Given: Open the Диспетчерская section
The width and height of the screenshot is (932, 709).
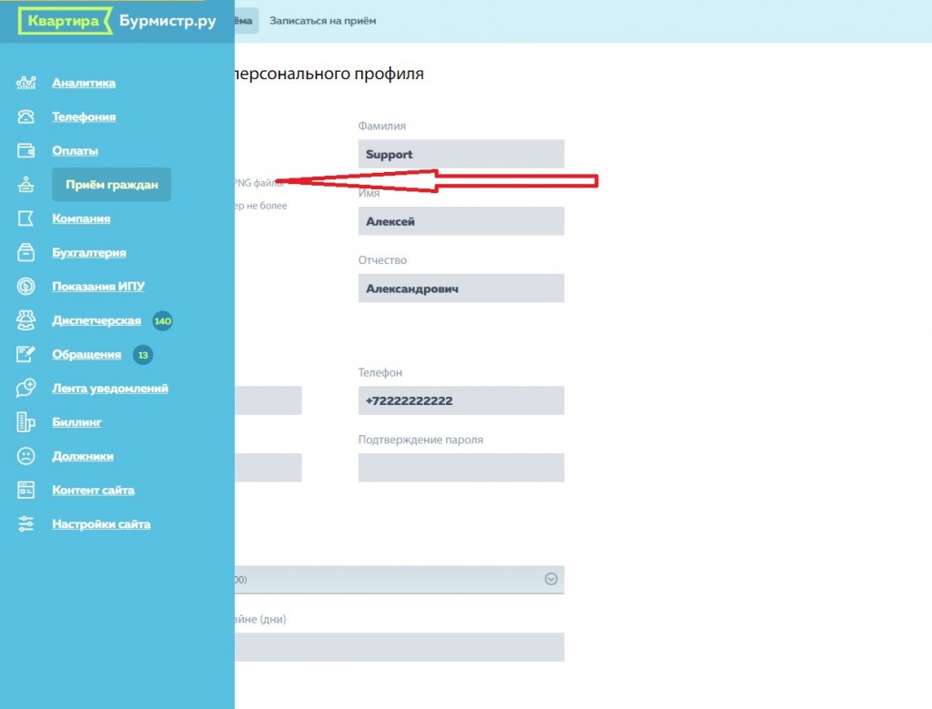Looking at the screenshot, I should (96, 319).
